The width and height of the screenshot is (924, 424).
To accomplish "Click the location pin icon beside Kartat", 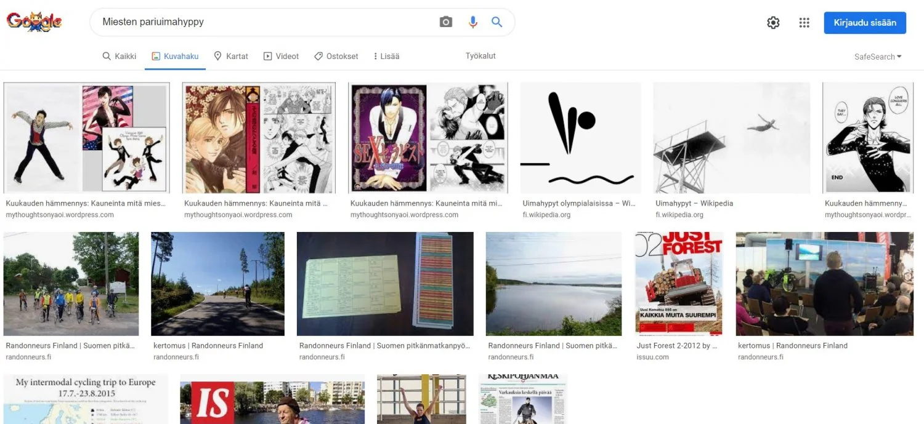I will click(x=217, y=56).
